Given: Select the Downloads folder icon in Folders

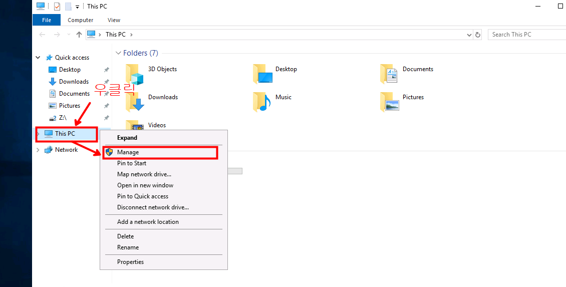Looking at the screenshot, I should tap(135, 102).
